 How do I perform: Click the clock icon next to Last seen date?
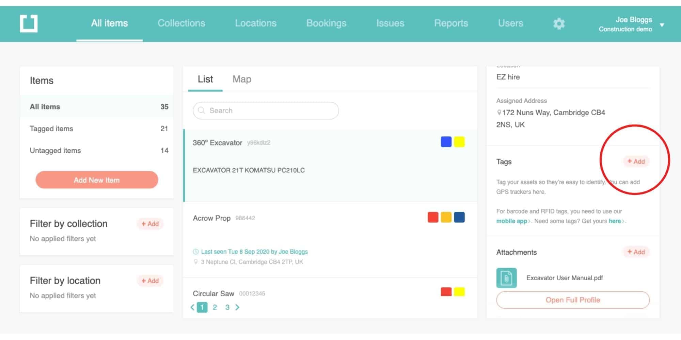[195, 252]
